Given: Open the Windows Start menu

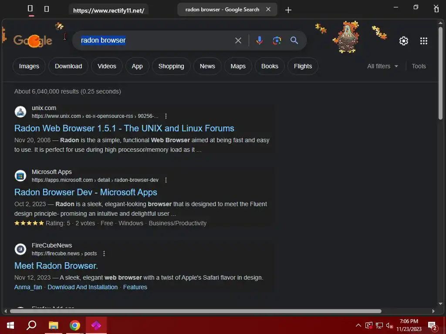Looking at the screenshot, I should point(10,325).
